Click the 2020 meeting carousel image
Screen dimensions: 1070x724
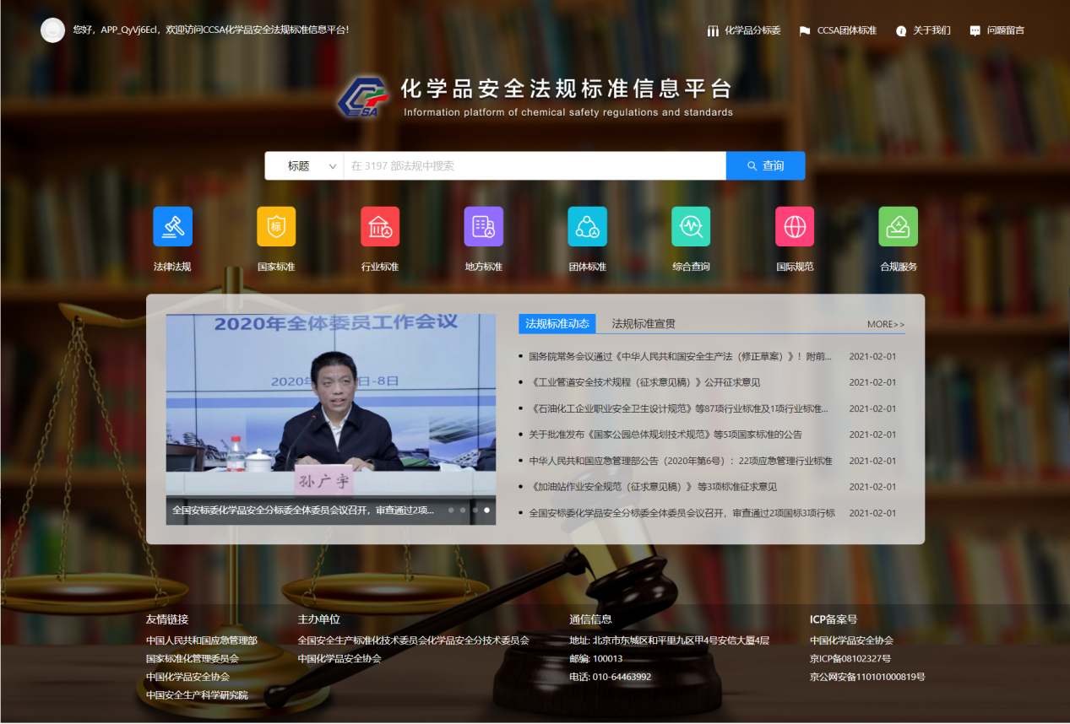point(330,405)
